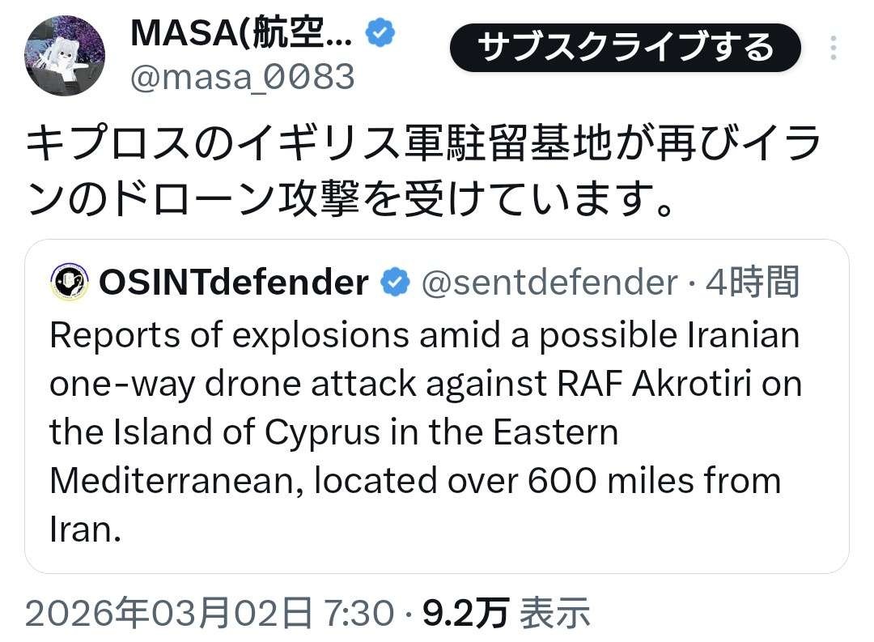Click the word "Iran." ending the quote
The width and height of the screenshot is (874, 642).
coord(85,529)
